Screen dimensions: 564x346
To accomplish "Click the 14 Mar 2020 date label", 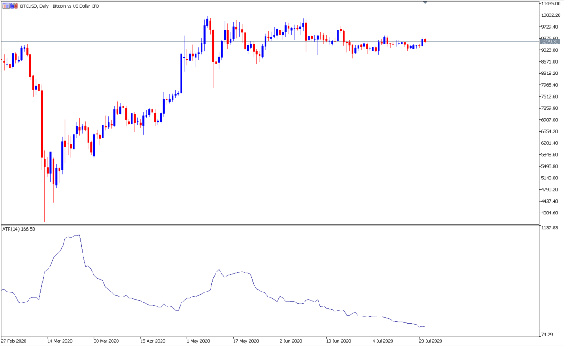I will [x=60, y=341].
